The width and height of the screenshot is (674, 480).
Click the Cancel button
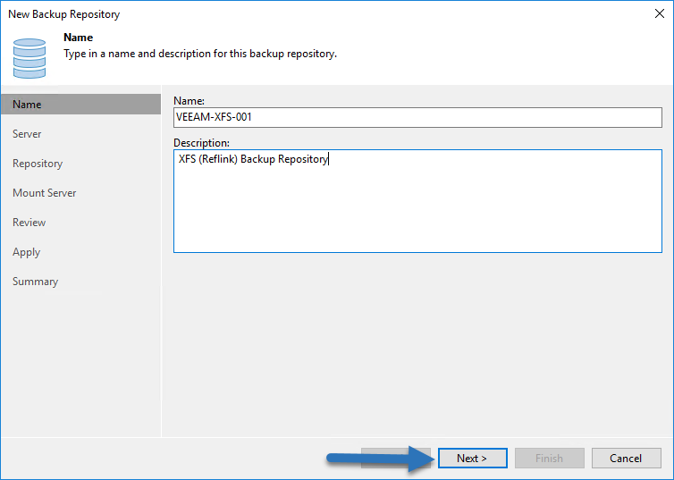click(626, 458)
